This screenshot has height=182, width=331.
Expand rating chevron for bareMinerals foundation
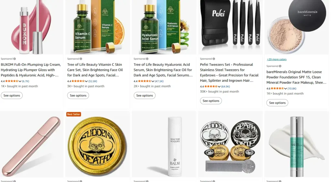tap(285, 89)
